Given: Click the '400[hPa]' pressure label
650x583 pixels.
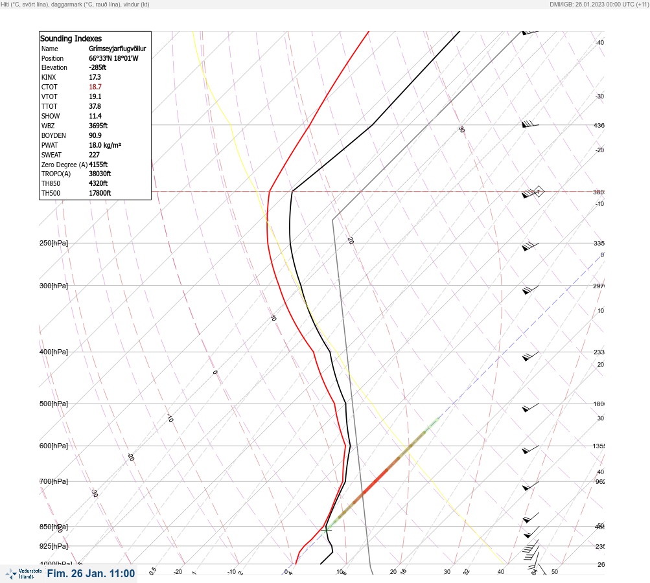Looking at the screenshot, I should (x=54, y=352).
